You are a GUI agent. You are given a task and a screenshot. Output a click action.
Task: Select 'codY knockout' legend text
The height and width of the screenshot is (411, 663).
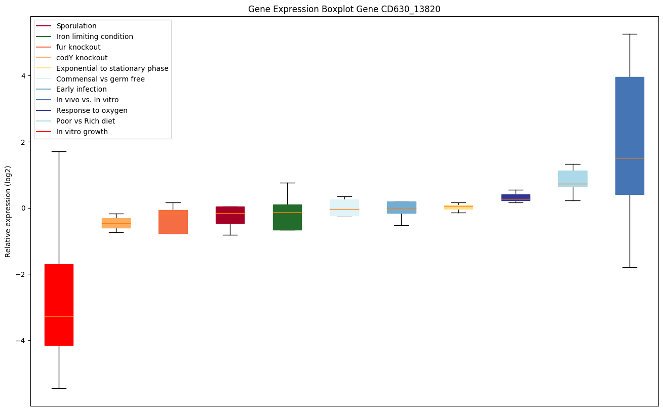pos(82,58)
